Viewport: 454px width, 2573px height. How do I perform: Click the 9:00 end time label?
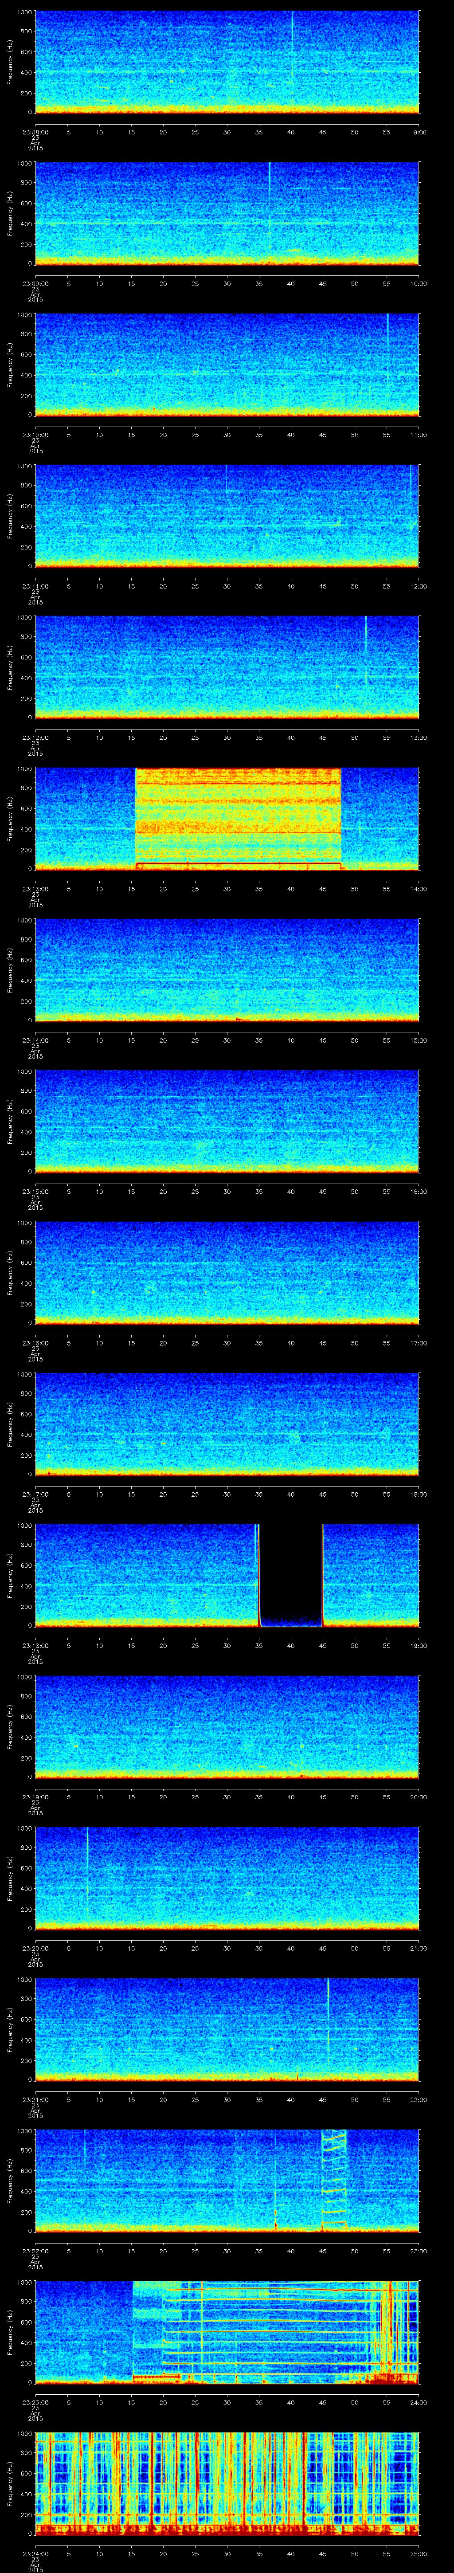point(419,131)
